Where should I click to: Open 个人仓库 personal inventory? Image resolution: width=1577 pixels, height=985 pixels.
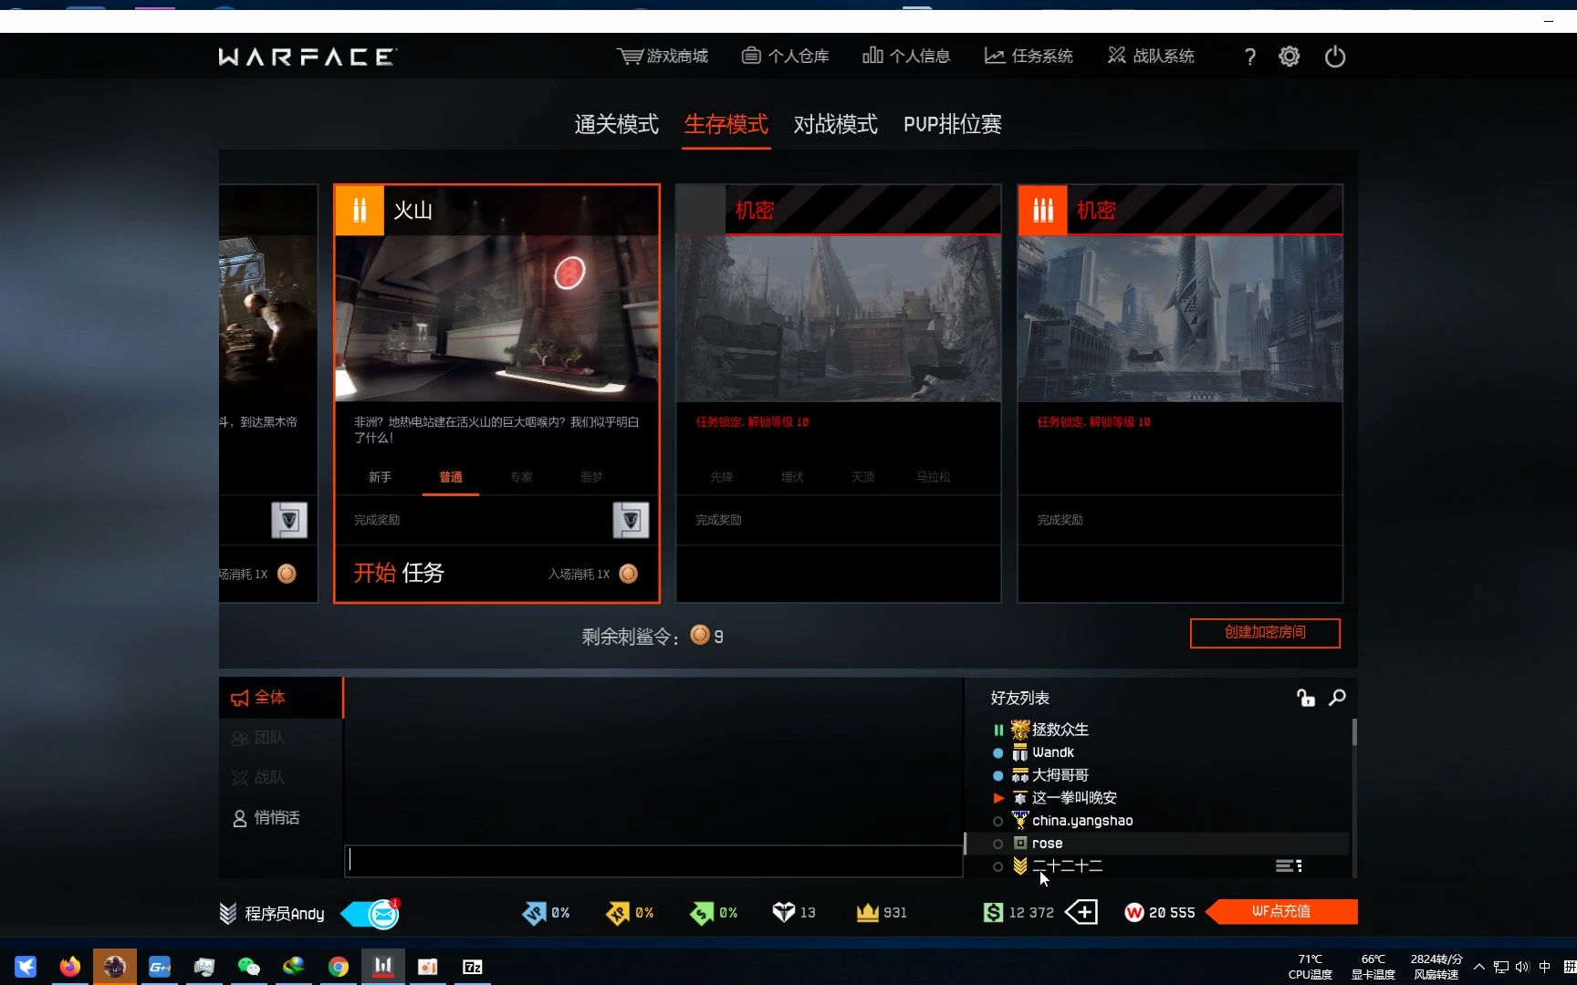pyautogui.click(x=785, y=57)
